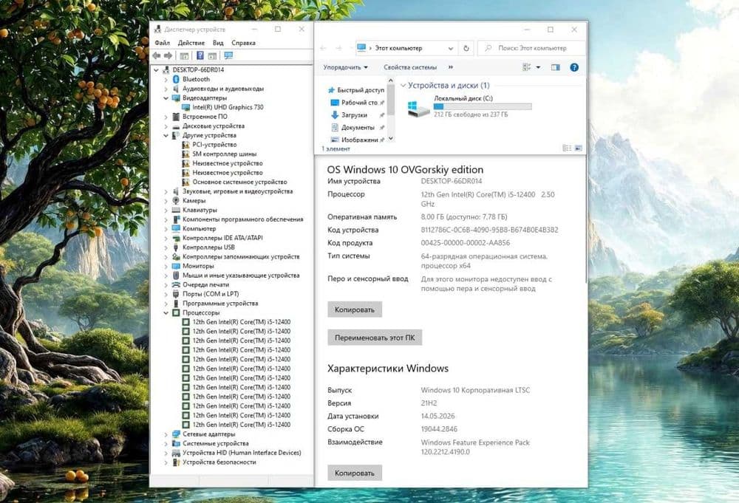Collapse the Процессоры category

(166, 312)
